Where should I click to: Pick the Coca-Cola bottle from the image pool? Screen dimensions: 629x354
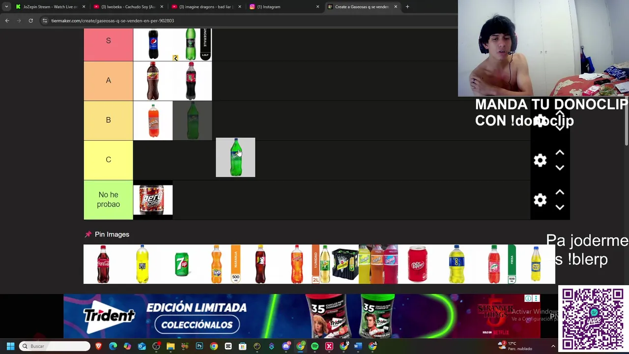tap(103, 264)
